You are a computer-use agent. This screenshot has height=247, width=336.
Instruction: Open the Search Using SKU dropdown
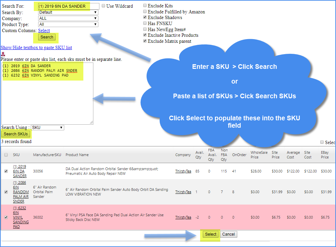point(47,128)
